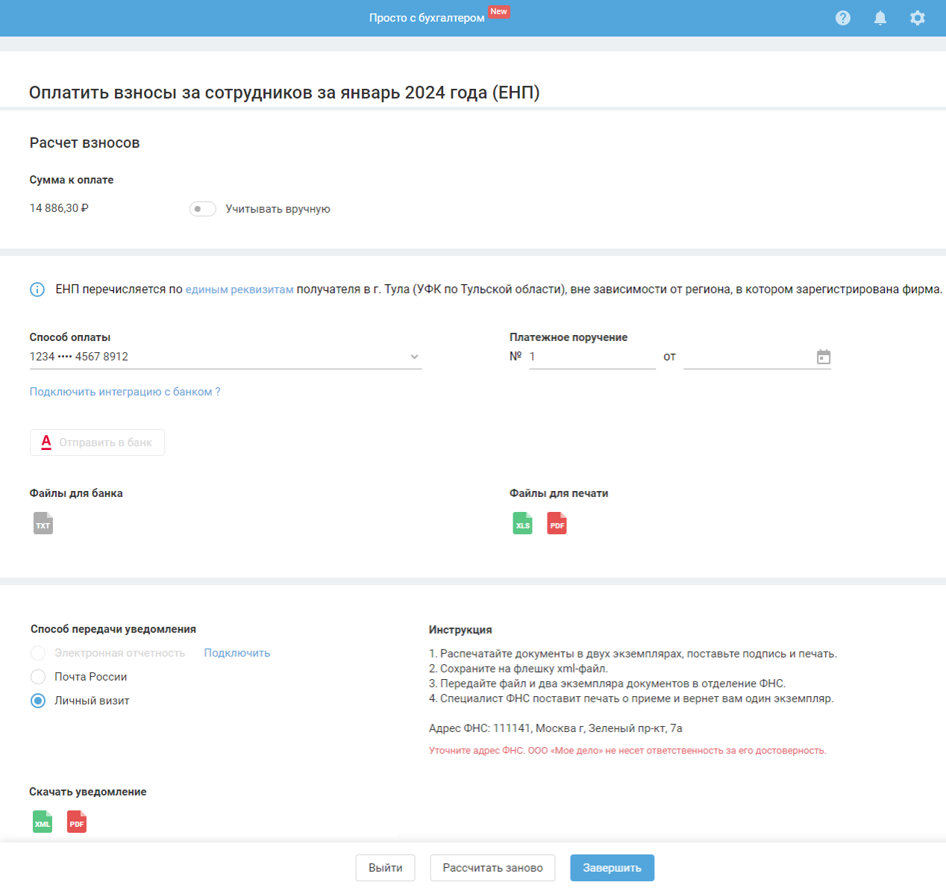Download notification XML file
Image resolution: width=946 pixels, height=891 pixels.
coord(43,822)
